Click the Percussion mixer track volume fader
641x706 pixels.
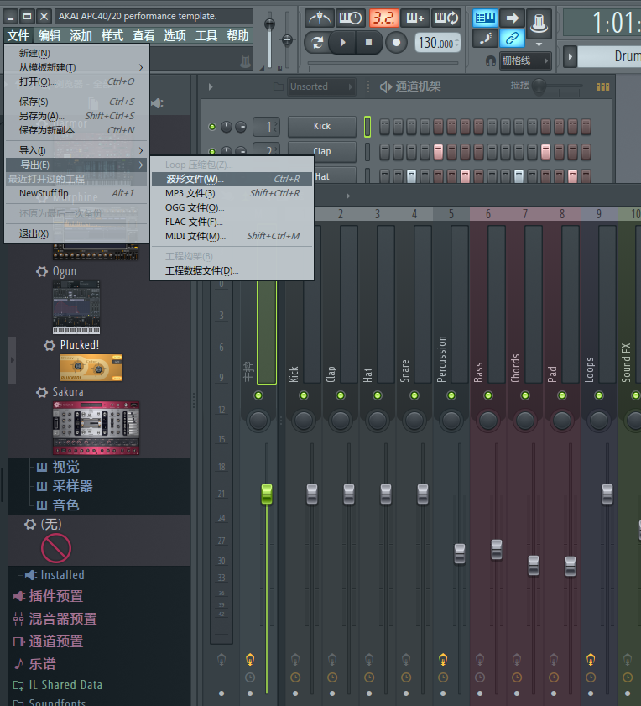[x=460, y=553]
